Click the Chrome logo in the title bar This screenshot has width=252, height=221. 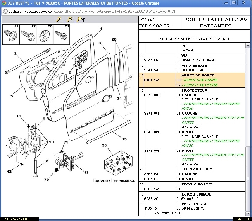point(4,3)
